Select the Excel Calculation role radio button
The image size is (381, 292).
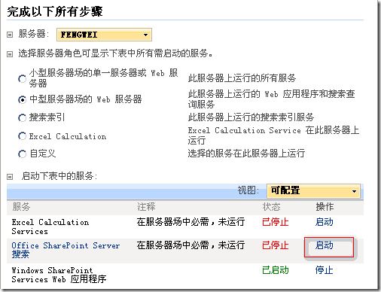click(22, 136)
